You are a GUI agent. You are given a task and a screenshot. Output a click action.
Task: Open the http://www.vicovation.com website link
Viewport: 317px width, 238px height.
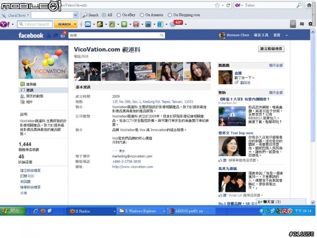point(133,167)
